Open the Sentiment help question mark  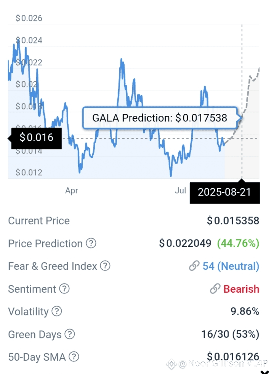[64, 288]
